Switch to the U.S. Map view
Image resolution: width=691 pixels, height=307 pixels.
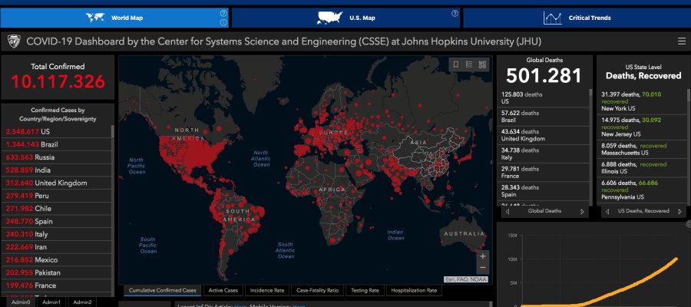345,18
